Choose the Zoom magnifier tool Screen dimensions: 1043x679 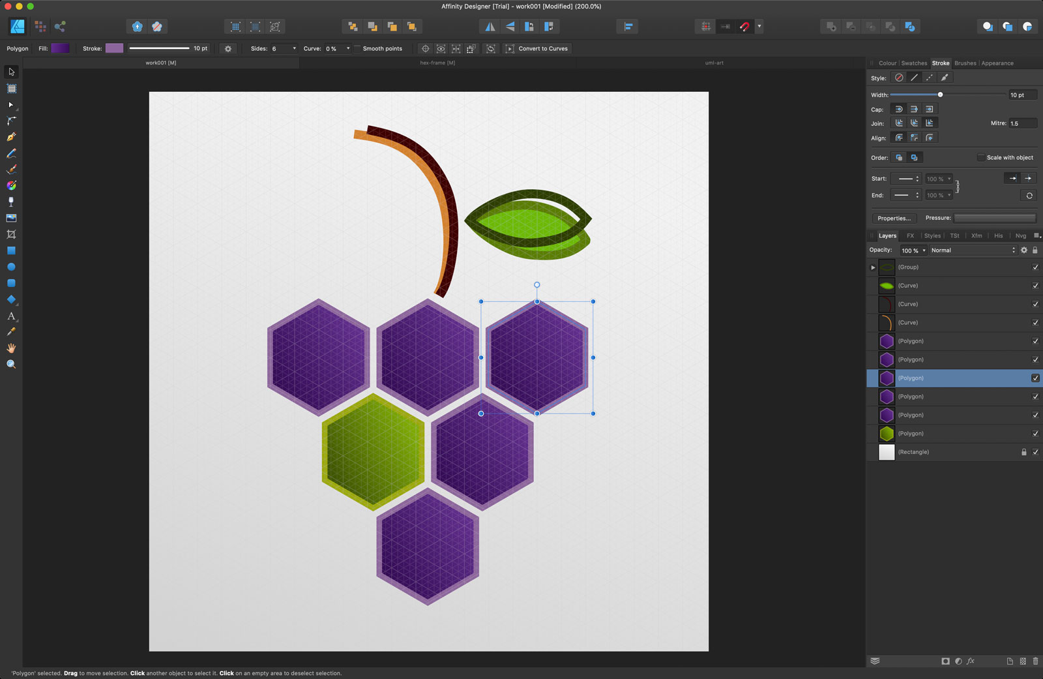click(x=11, y=365)
